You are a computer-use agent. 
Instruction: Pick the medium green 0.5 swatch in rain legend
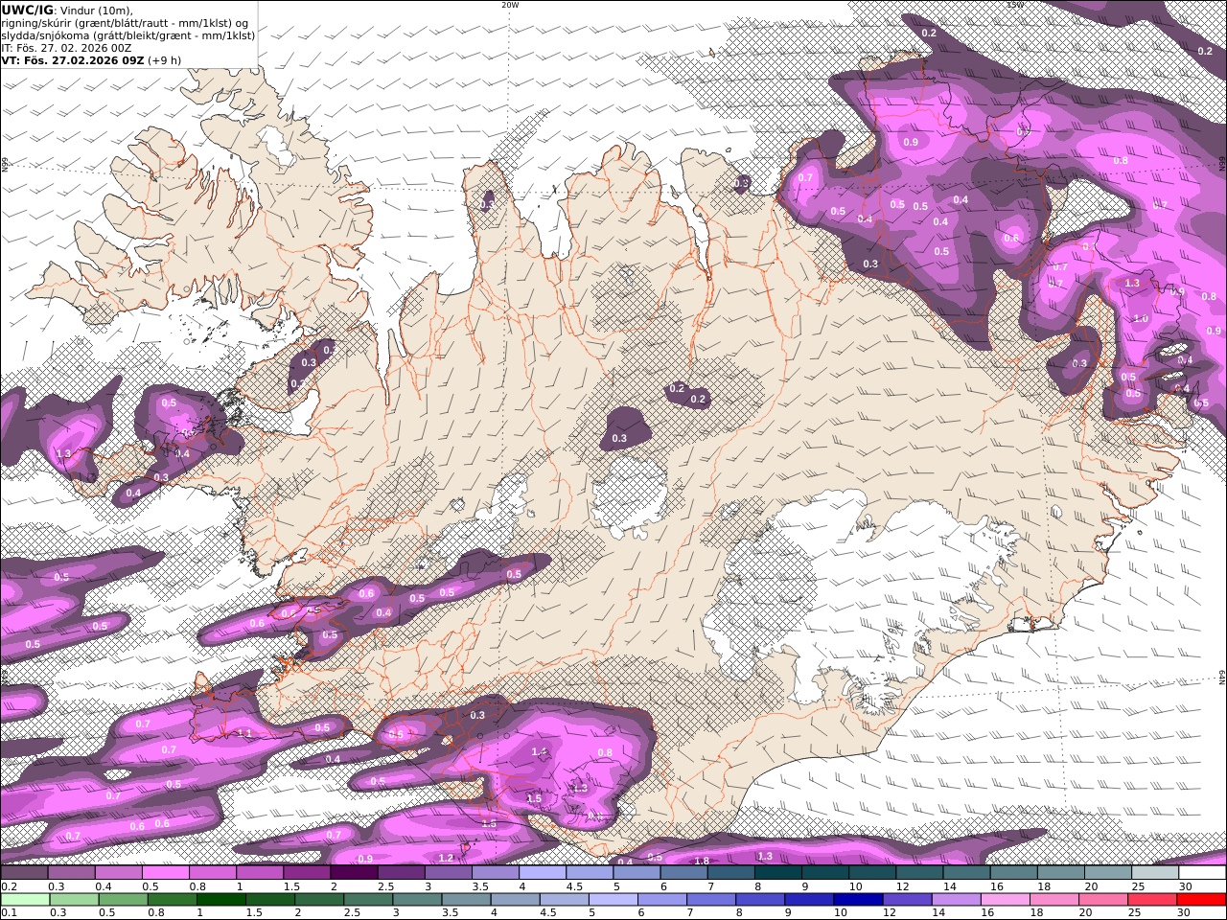click(123, 899)
